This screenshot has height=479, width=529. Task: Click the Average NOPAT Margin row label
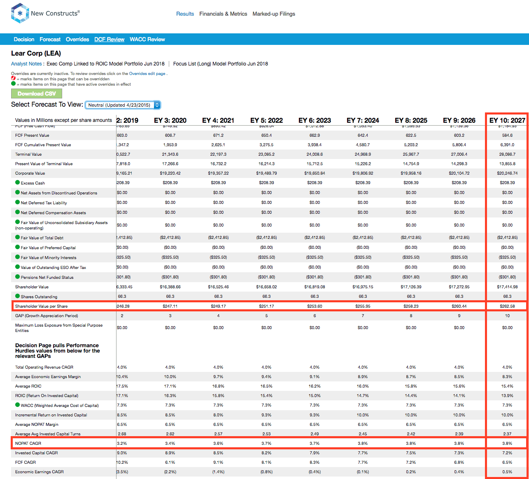coord(37,425)
